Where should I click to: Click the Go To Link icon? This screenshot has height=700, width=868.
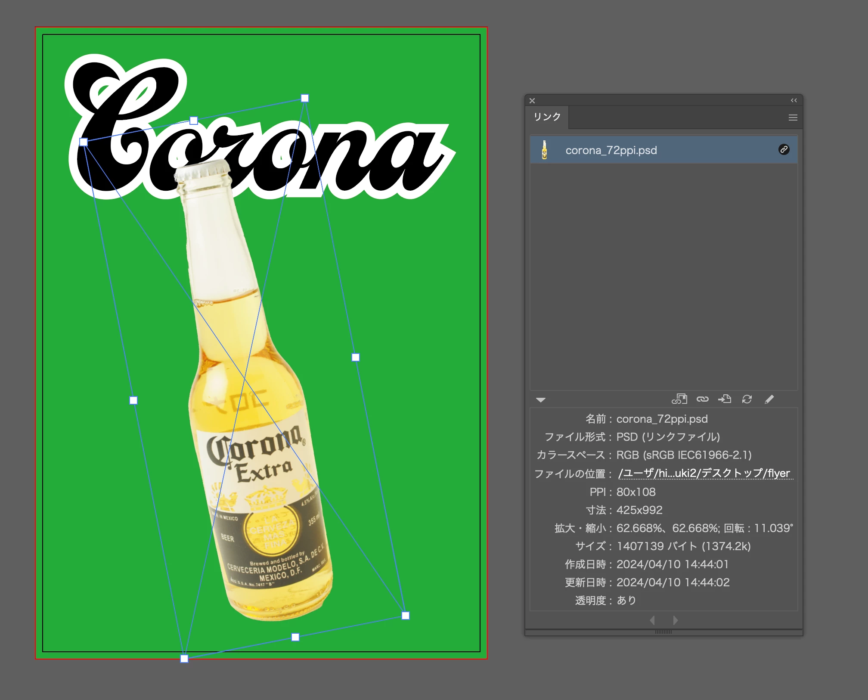coord(725,399)
